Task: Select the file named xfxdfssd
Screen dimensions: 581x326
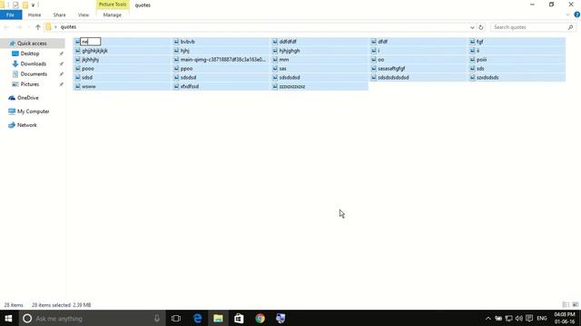Action: (x=190, y=86)
